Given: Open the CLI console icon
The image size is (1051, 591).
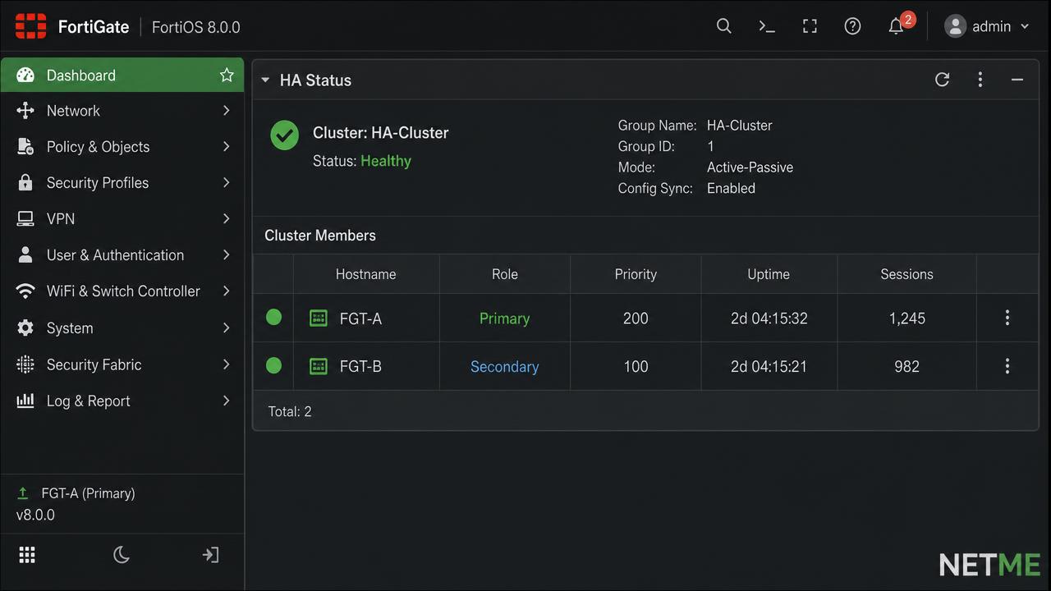Looking at the screenshot, I should pyautogui.click(x=767, y=26).
